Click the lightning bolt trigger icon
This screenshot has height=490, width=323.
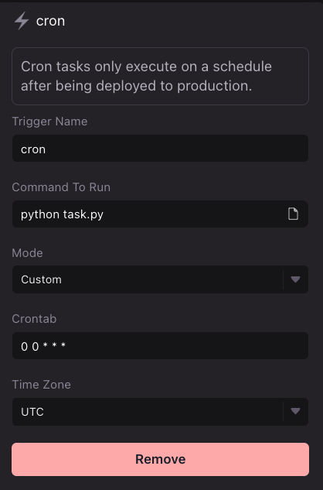pyautogui.click(x=21, y=21)
